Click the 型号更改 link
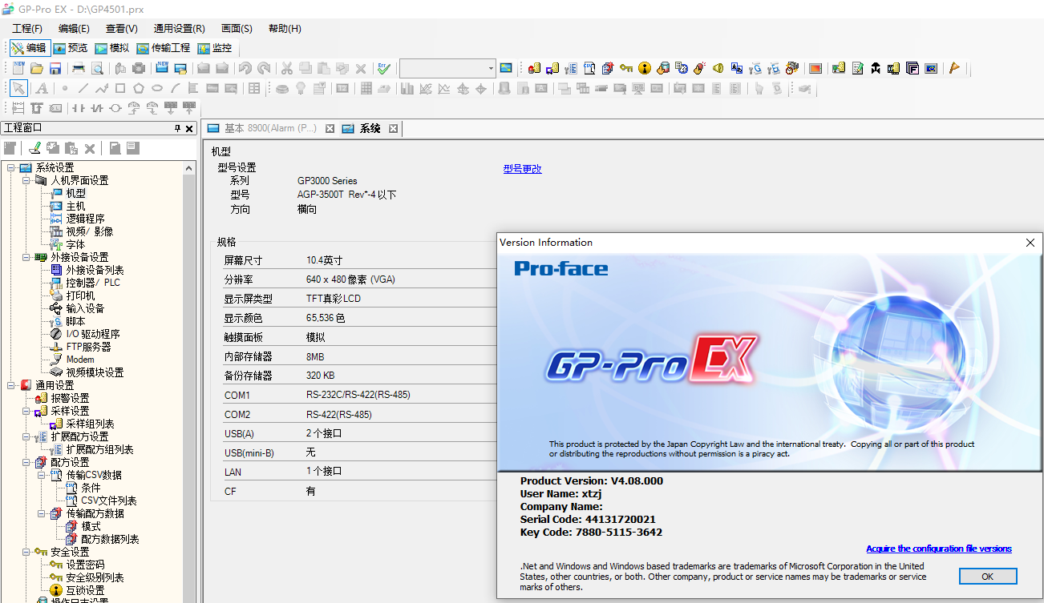This screenshot has height=603, width=1044. (x=522, y=168)
